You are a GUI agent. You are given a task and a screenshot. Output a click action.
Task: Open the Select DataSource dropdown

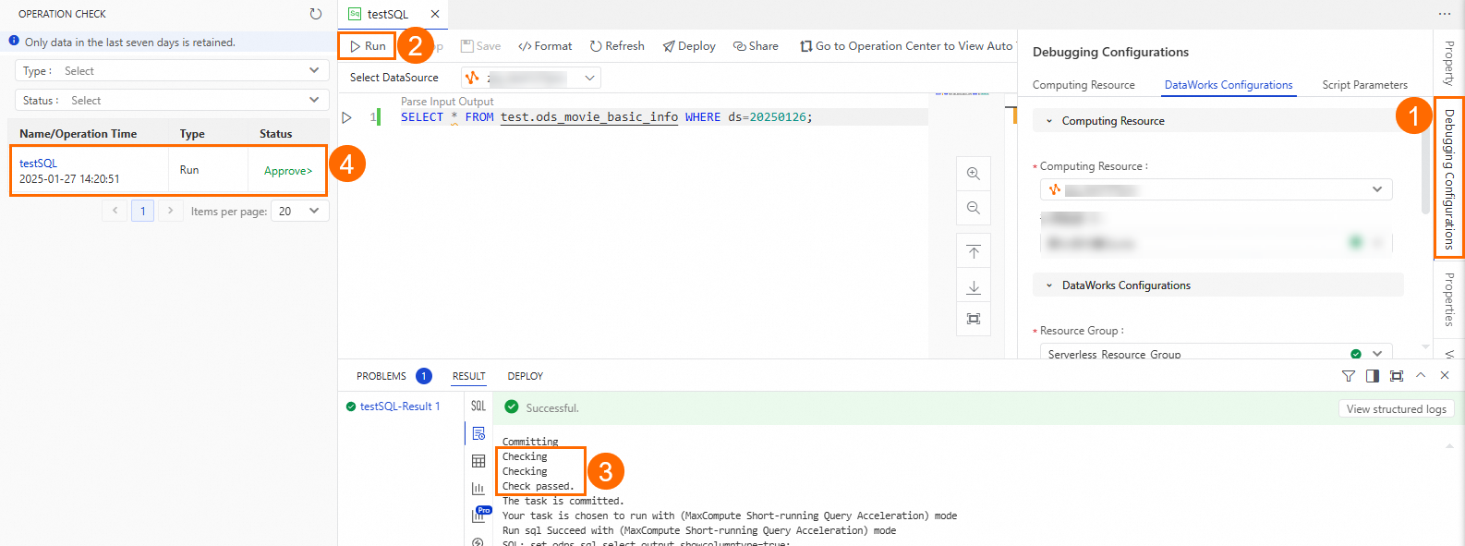pyautogui.click(x=531, y=78)
